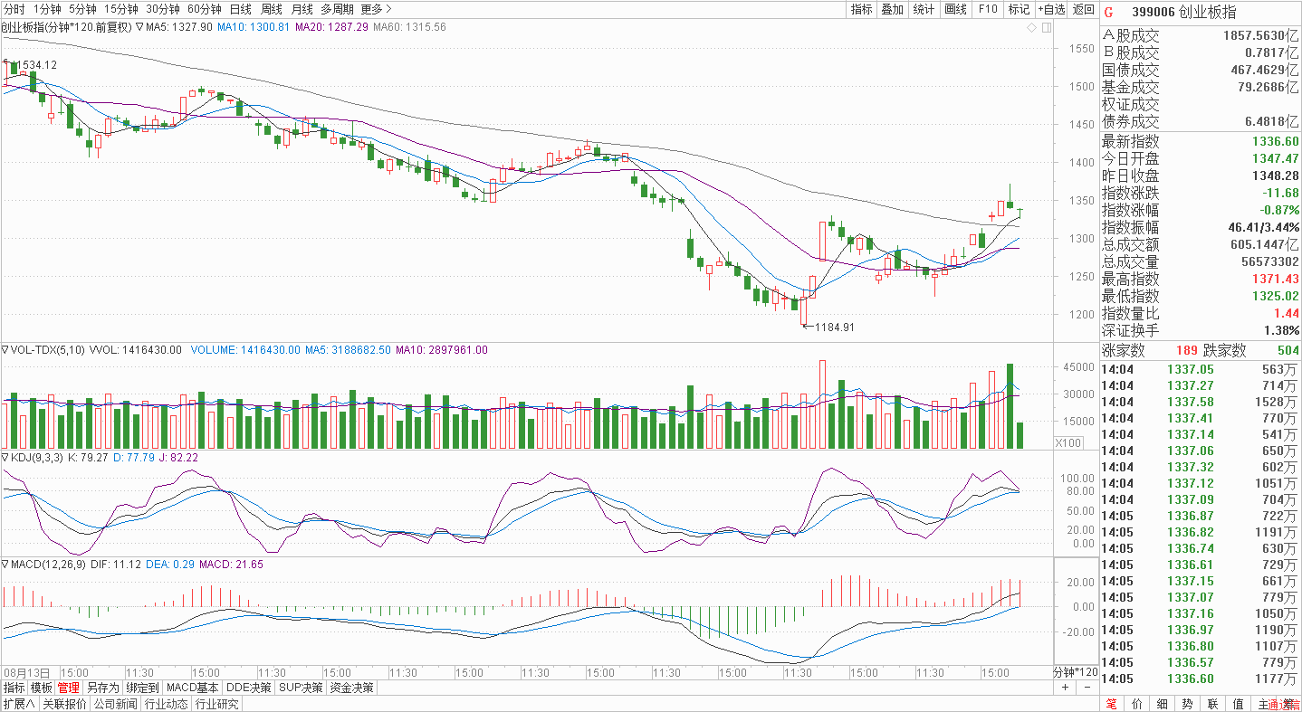This screenshot has width=1302, height=712.
Task: Click the 分钟*120 period label
Action: pyautogui.click(x=1075, y=673)
